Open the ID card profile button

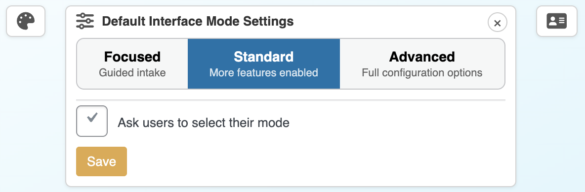(557, 21)
